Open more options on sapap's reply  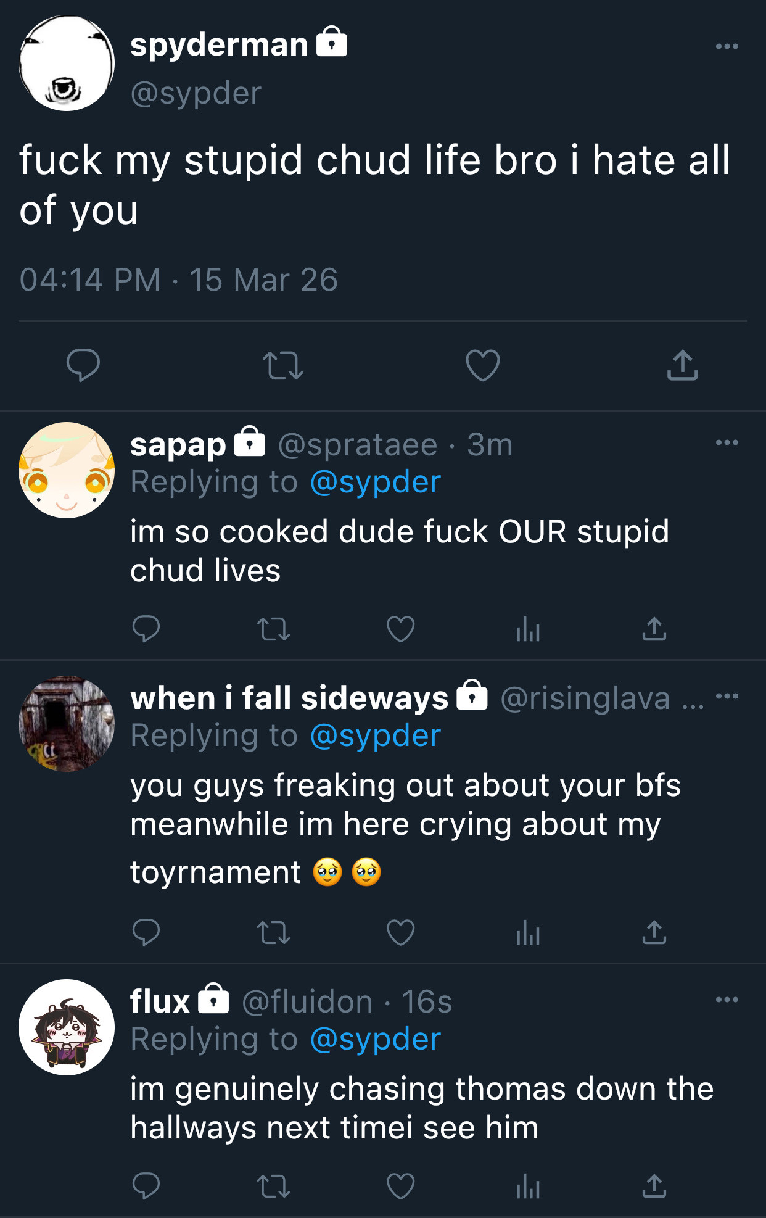point(727,442)
